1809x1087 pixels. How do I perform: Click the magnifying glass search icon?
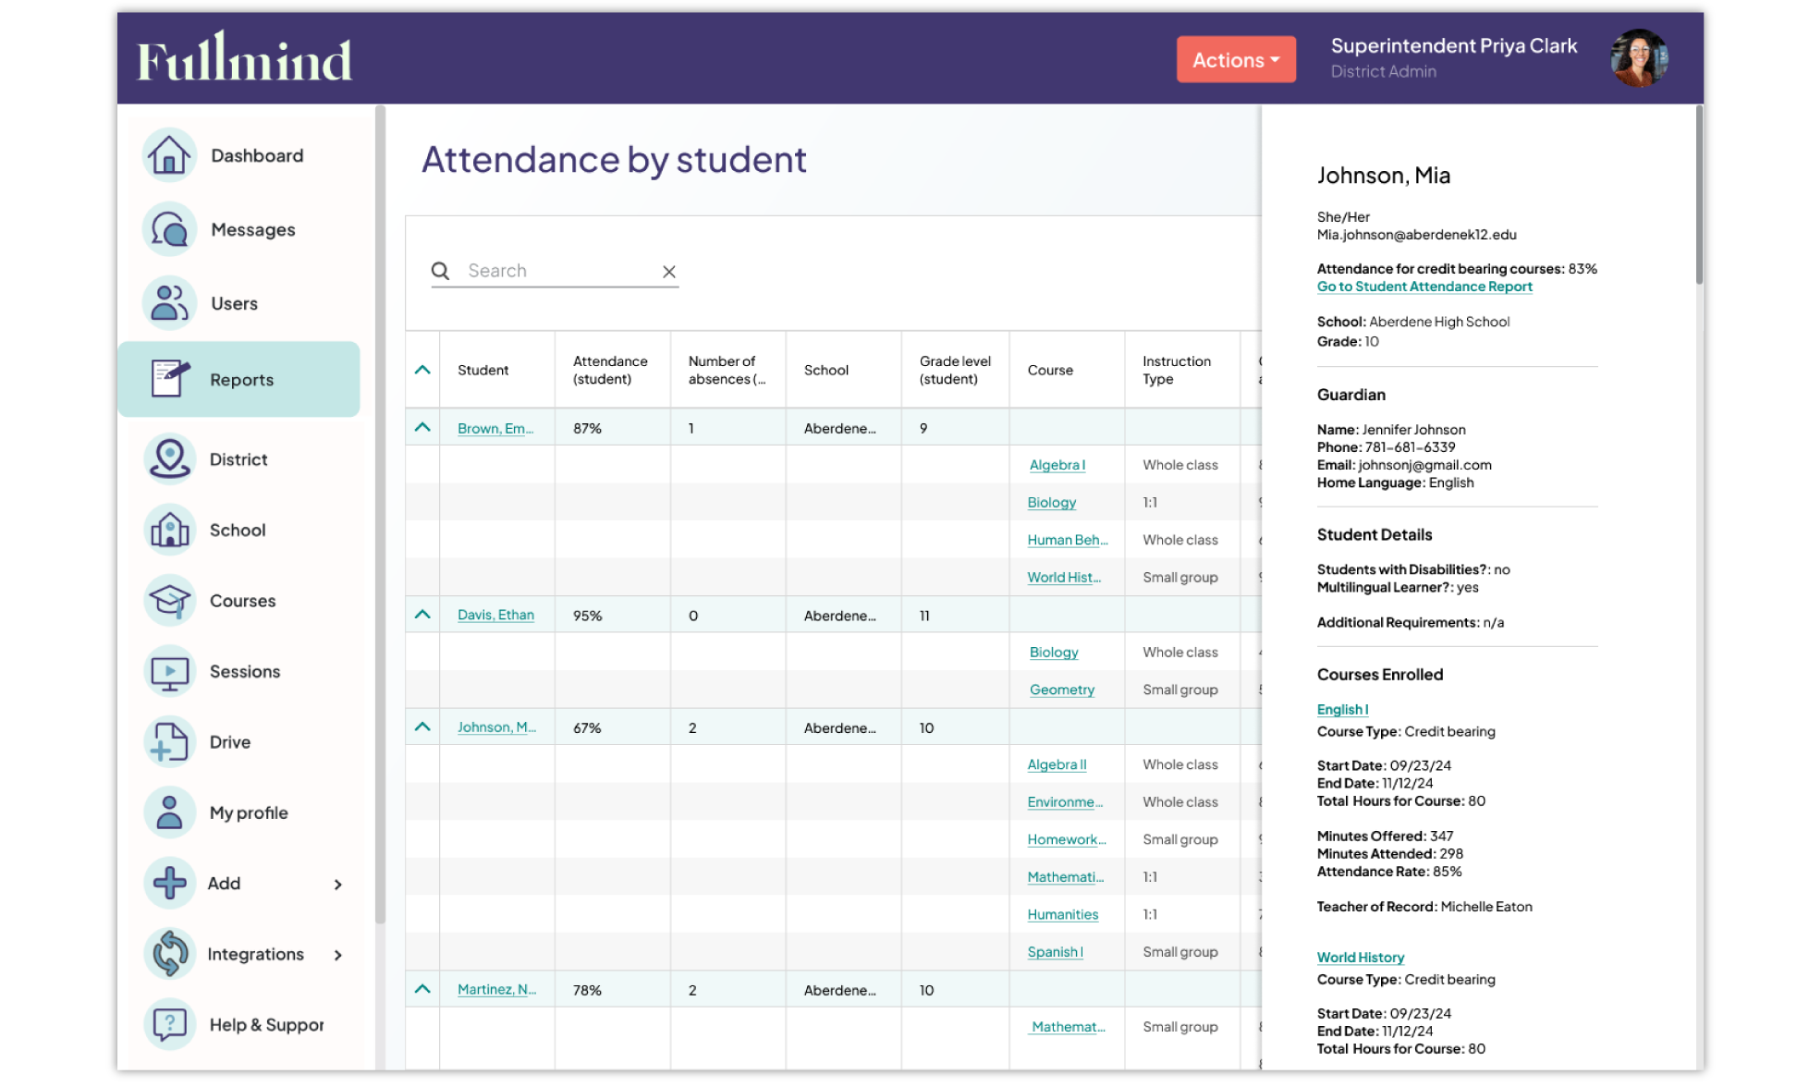[x=441, y=271]
